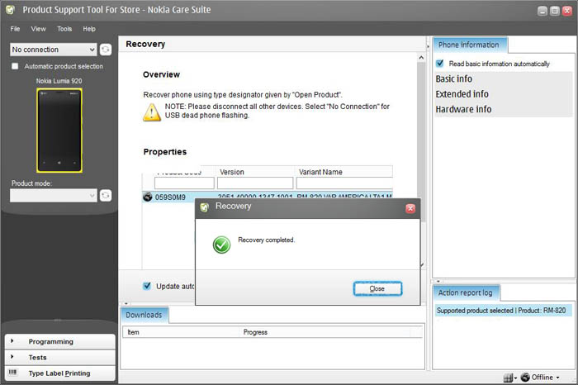Expand the Programming section
The width and height of the screenshot is (578, 385).
(59, 341)
